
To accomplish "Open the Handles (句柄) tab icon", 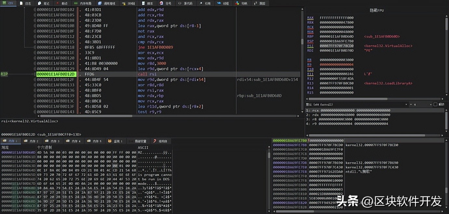I will [x=237, y=3].
